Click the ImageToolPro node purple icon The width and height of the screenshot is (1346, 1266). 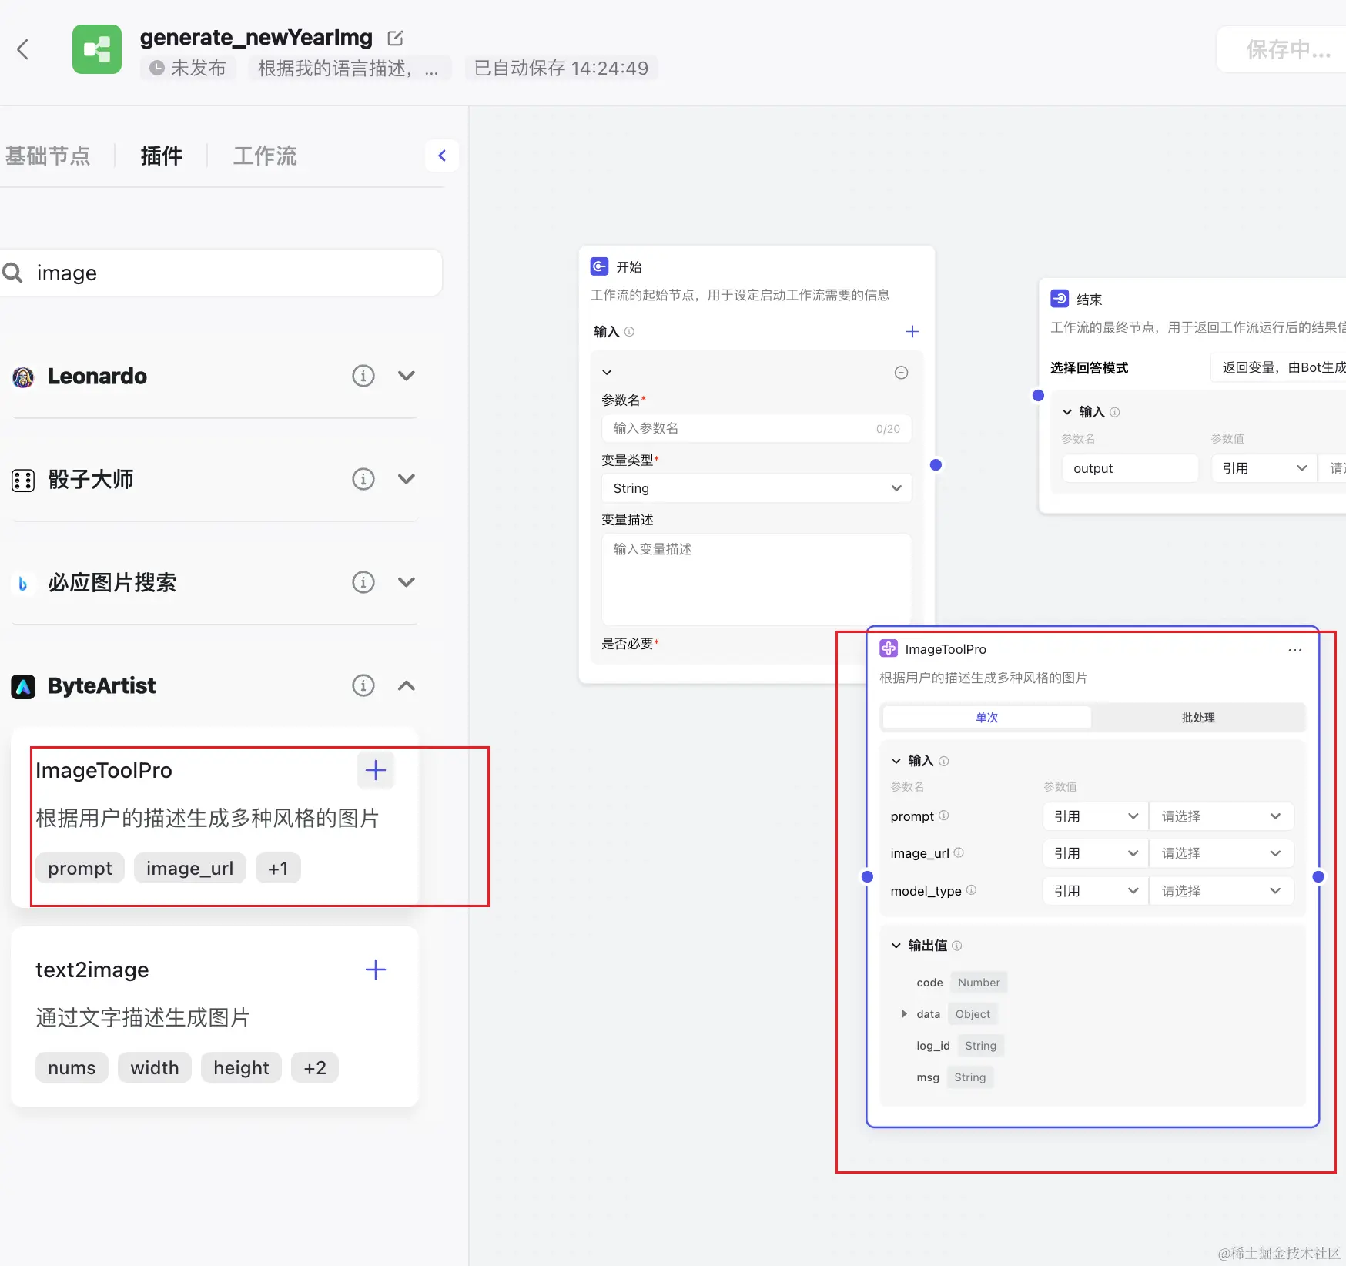tap(889, 648)
